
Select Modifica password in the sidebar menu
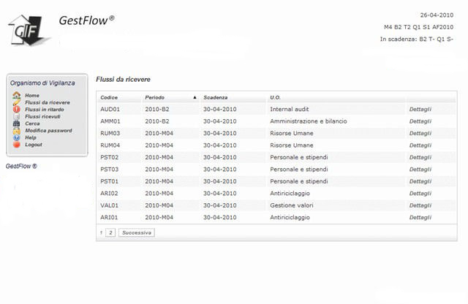click(x=48, y=131)
